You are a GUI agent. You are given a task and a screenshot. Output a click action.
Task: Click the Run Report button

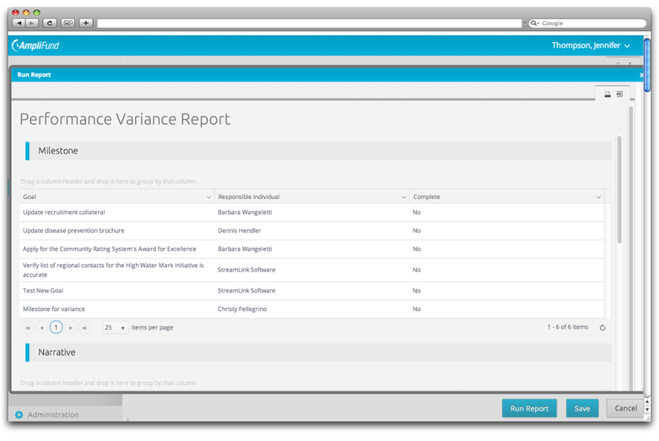[x=529, y=408]
